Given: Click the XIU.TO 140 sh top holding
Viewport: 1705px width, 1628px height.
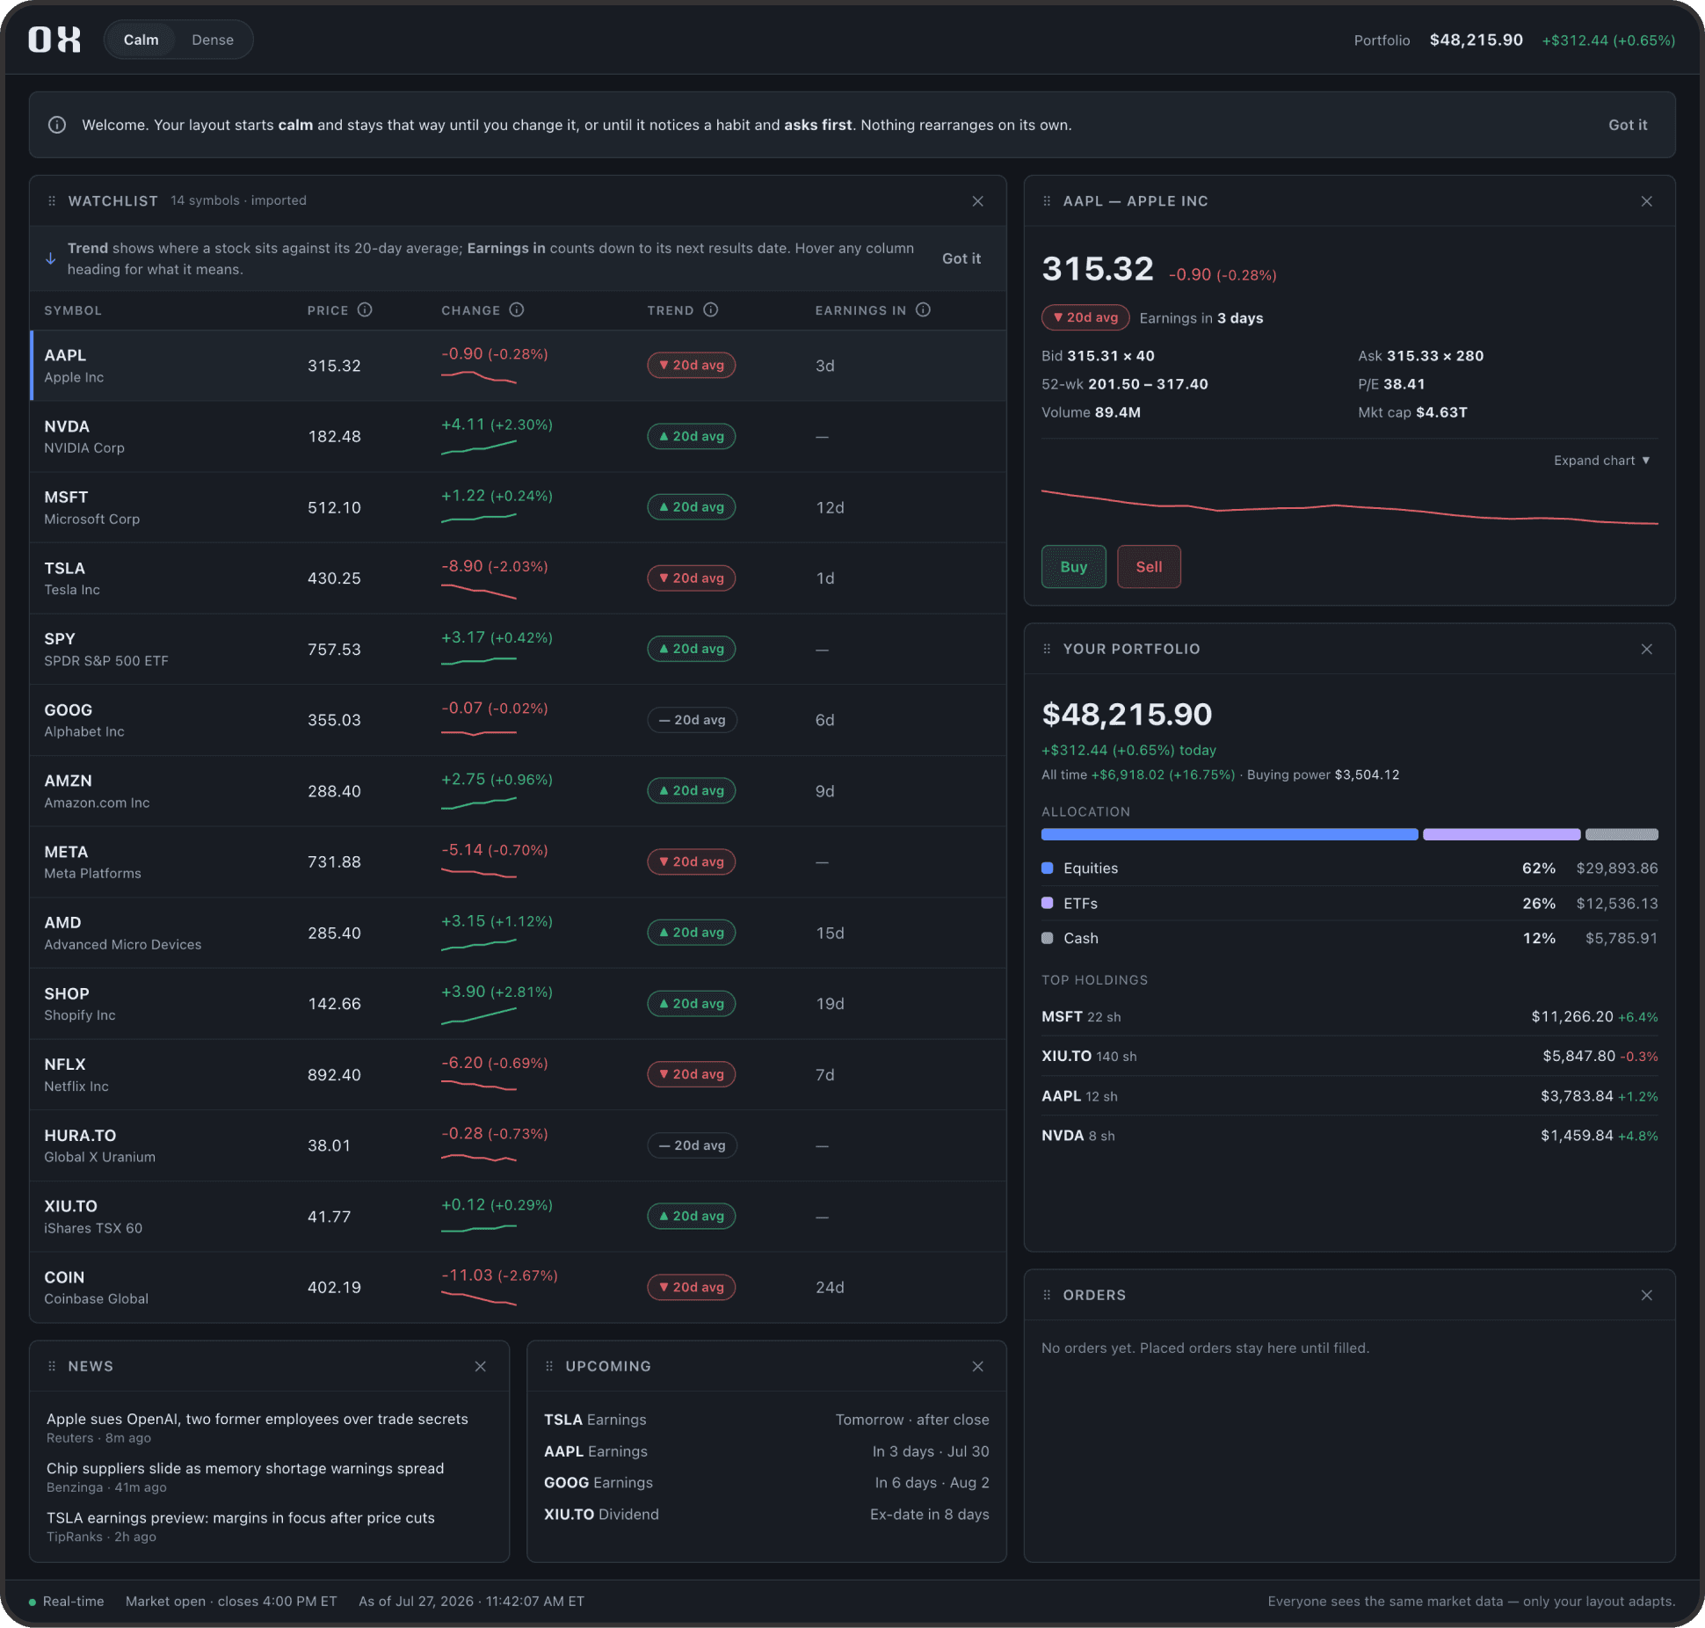Looking at the screenshot, I should point(1350,1056).
